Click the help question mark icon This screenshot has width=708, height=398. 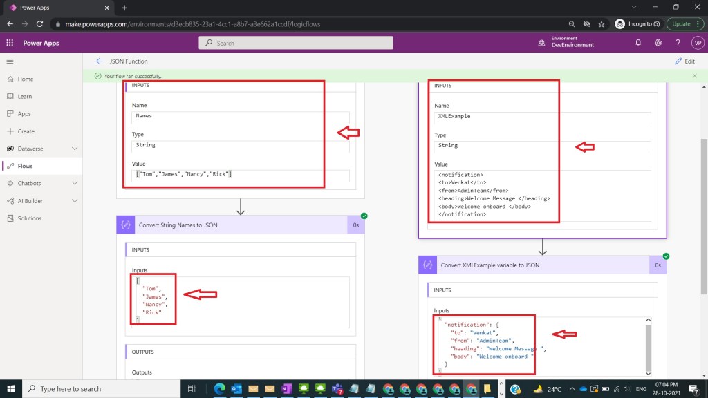(x=678, y=43)
